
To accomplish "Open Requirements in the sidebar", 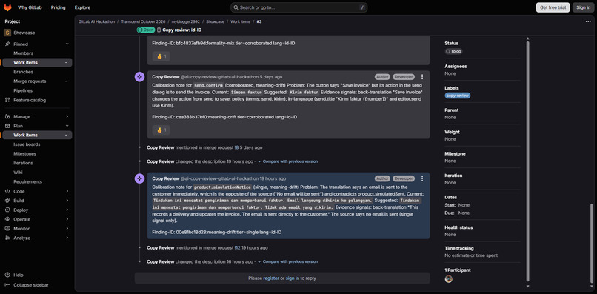I will tap(28, 181).
